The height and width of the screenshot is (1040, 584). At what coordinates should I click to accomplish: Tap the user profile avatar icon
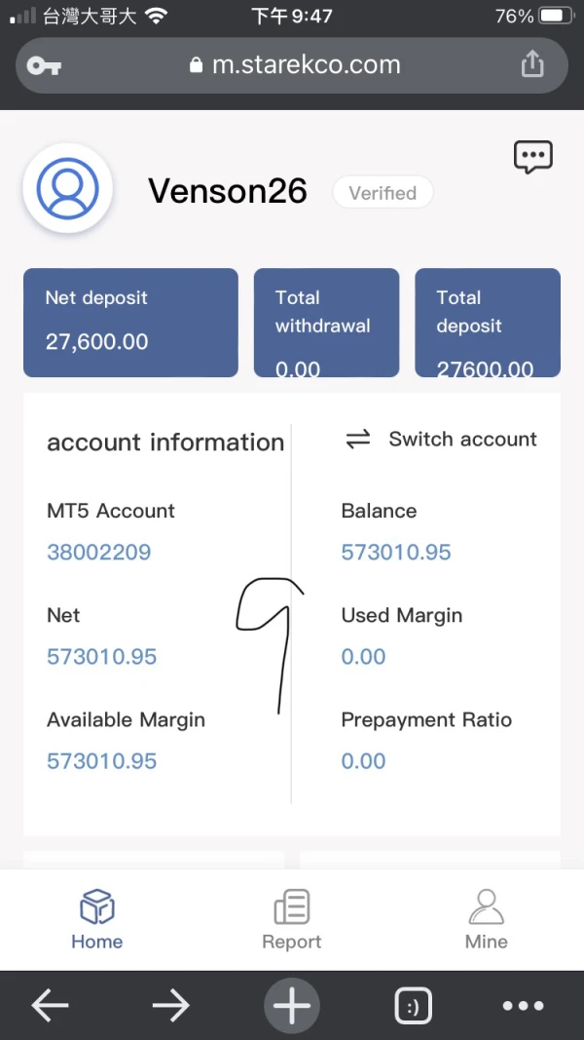[x=67, y=188]
